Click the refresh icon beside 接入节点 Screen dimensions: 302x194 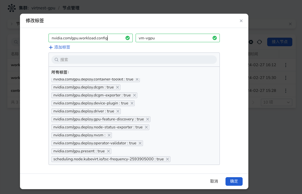pos(259,42)
